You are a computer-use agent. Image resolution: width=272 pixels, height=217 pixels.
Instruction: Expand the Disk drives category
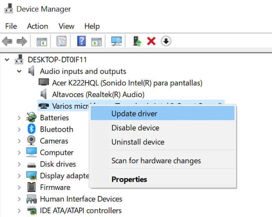point(19,164)
